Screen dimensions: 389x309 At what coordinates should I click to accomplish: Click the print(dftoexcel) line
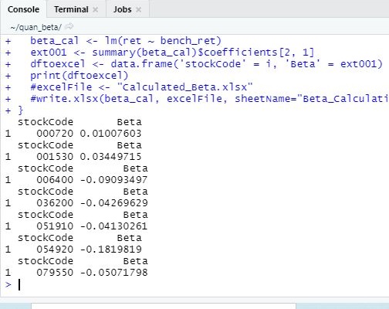(x=79, y=76)
